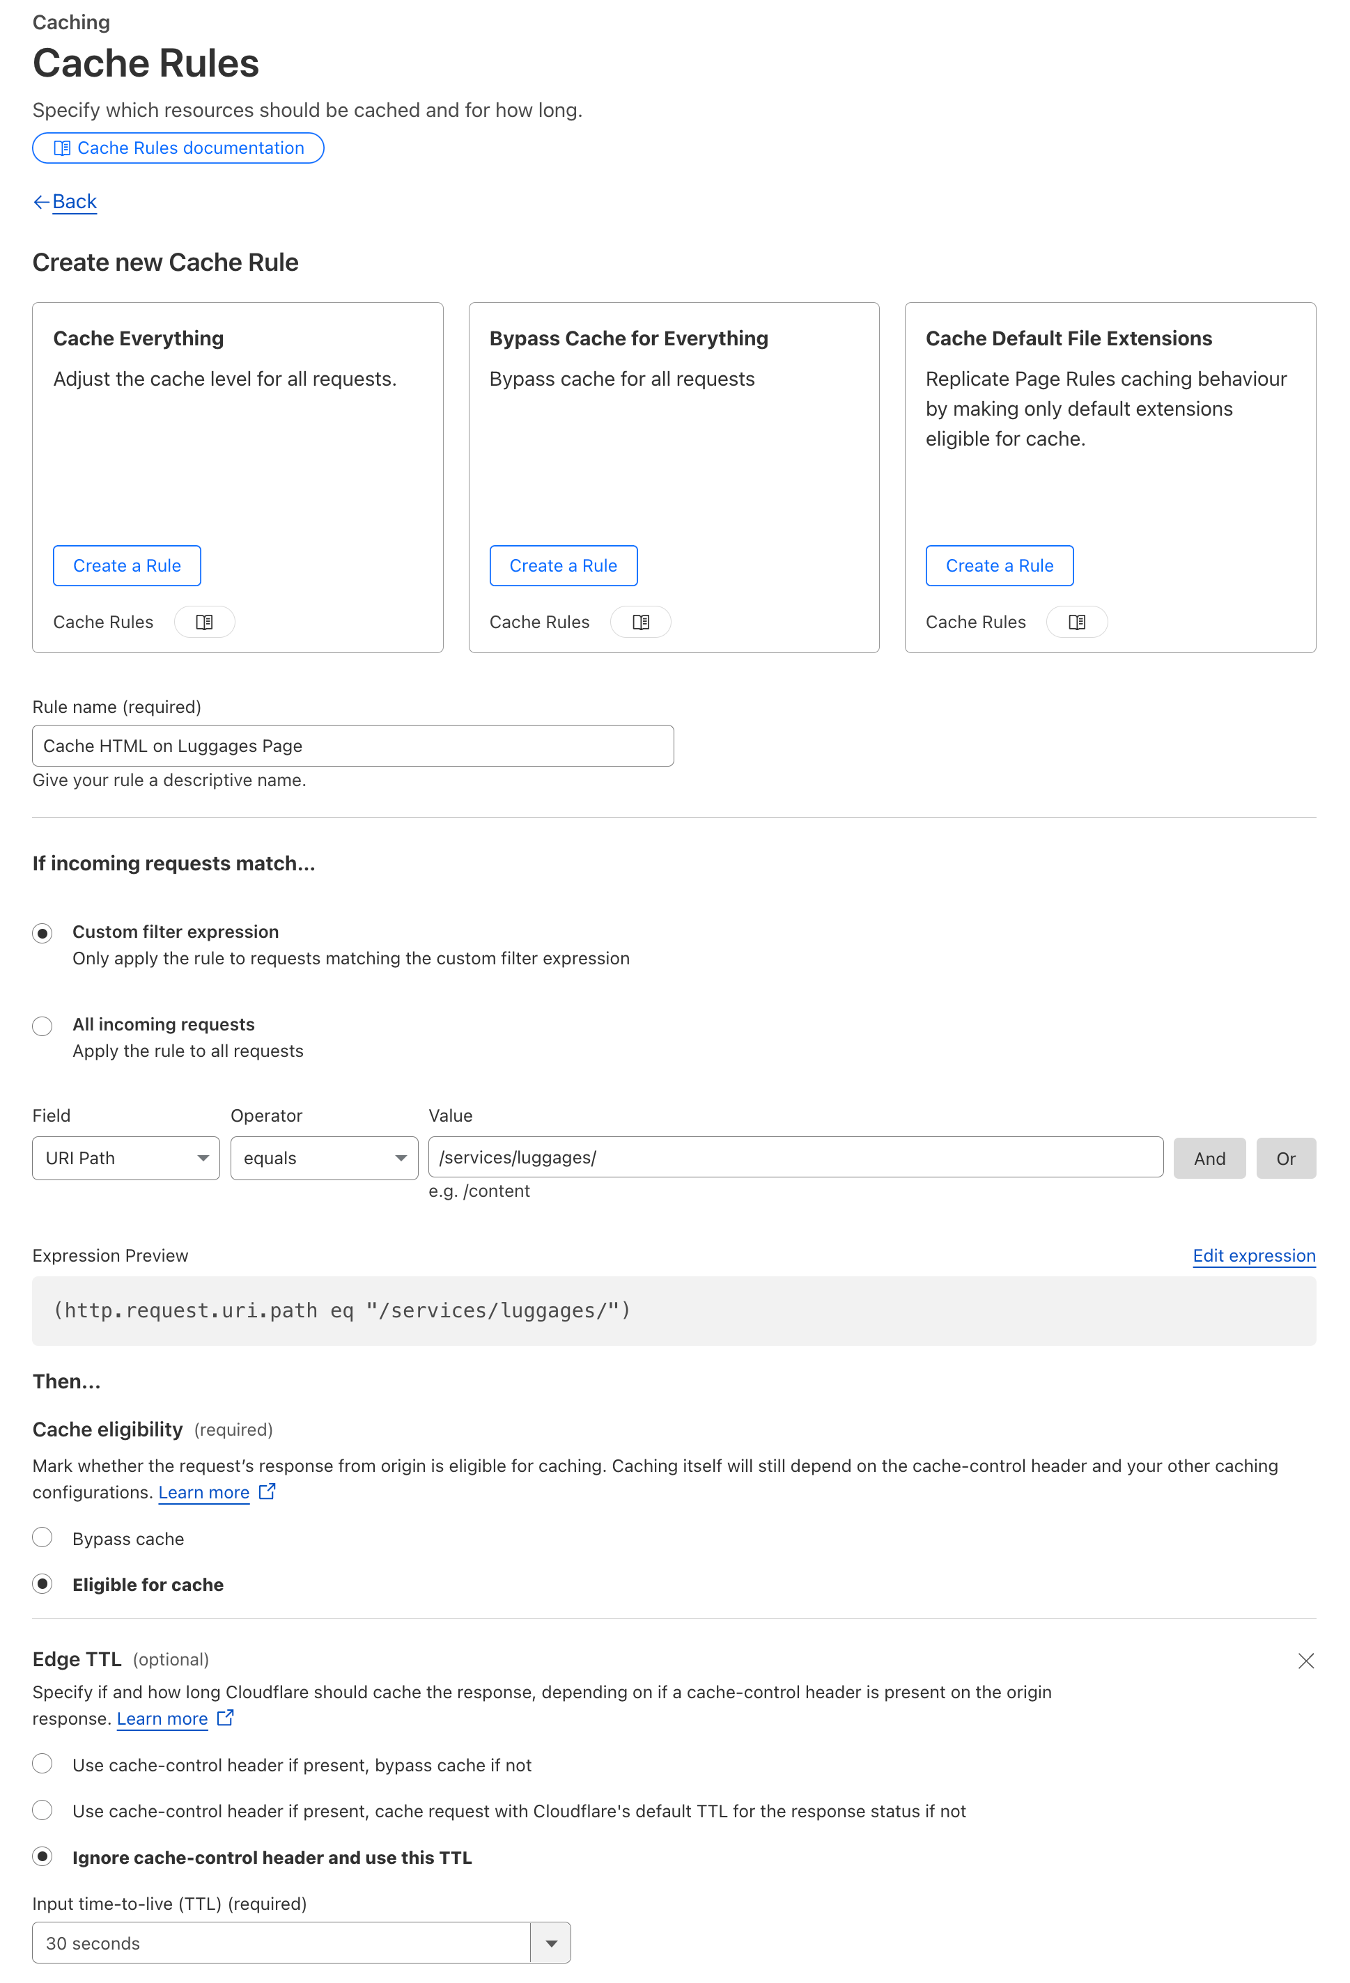
Task: Remove the Edit TTL section with the X icon
Action: (1305, 1661)
